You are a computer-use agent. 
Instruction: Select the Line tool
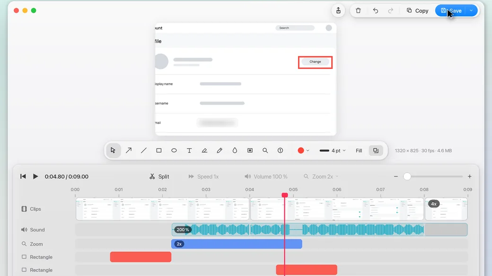point(144,151)
